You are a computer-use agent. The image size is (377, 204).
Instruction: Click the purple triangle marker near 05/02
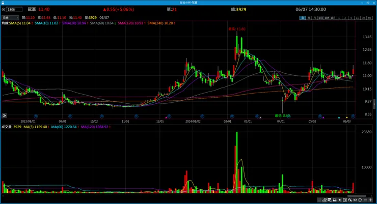click(324, 118)
